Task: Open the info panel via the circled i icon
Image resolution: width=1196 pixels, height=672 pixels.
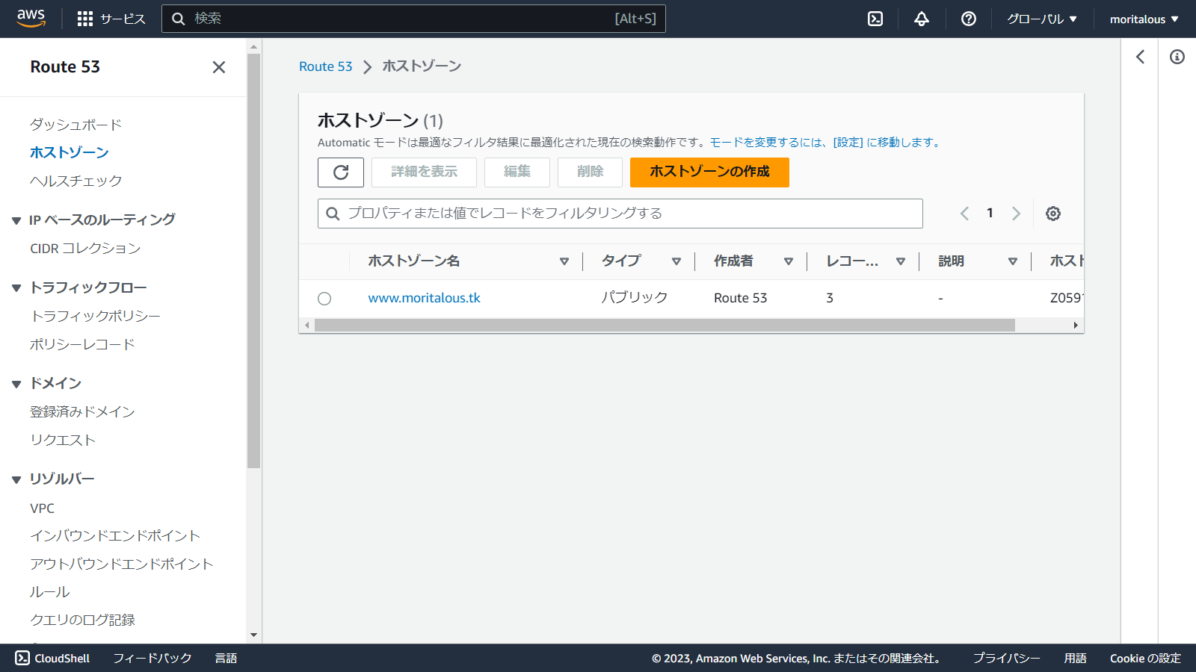Action: pyautogui.click(x=1179, y=57)
